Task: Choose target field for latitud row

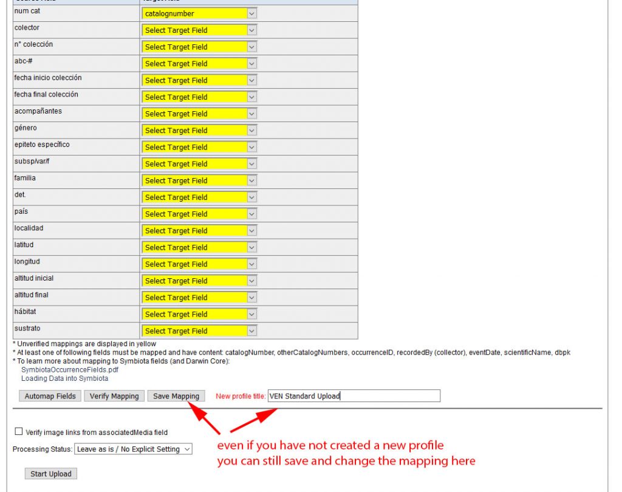Action: pos(199,247)
